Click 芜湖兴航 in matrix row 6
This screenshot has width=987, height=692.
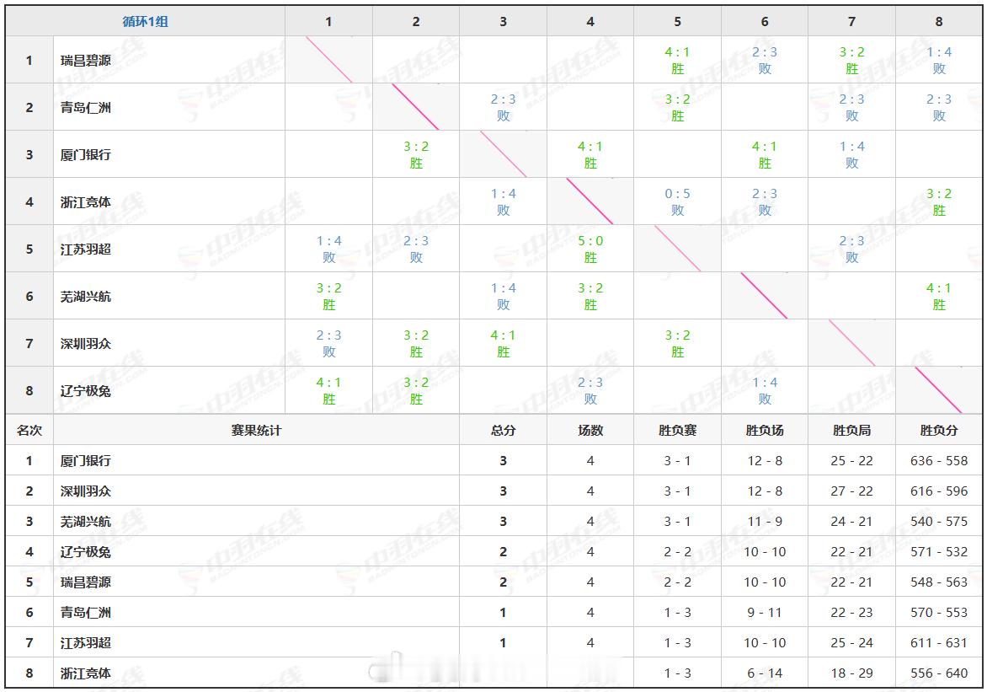coord(86,296)
